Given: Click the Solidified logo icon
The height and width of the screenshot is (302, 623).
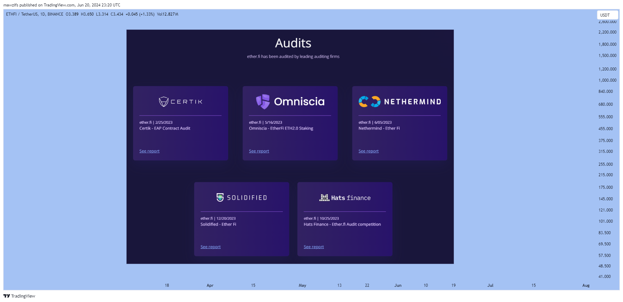Looking at the screenshot, I should pyautogui.click(x=220, y=197).
